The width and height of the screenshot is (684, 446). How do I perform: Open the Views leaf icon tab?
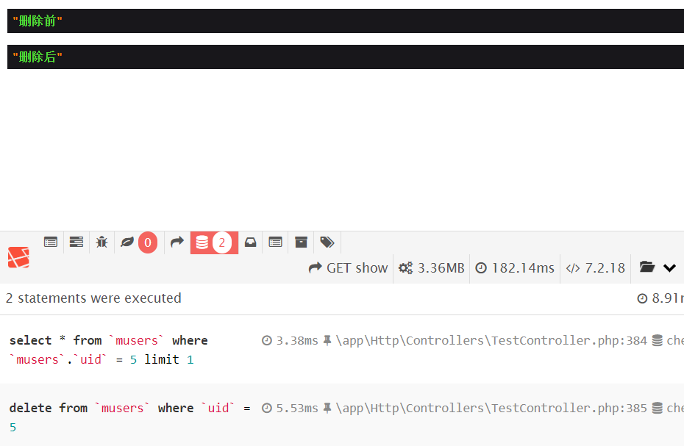tap(127, 242)
